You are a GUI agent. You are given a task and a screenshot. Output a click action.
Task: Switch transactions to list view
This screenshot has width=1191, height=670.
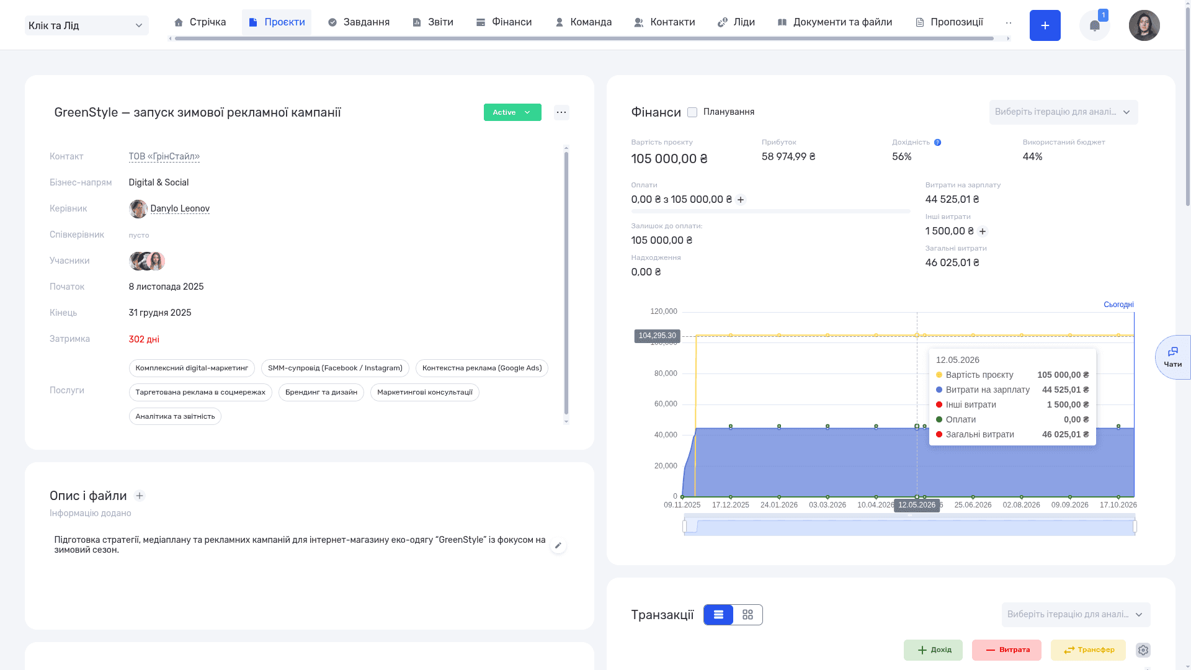718,615
